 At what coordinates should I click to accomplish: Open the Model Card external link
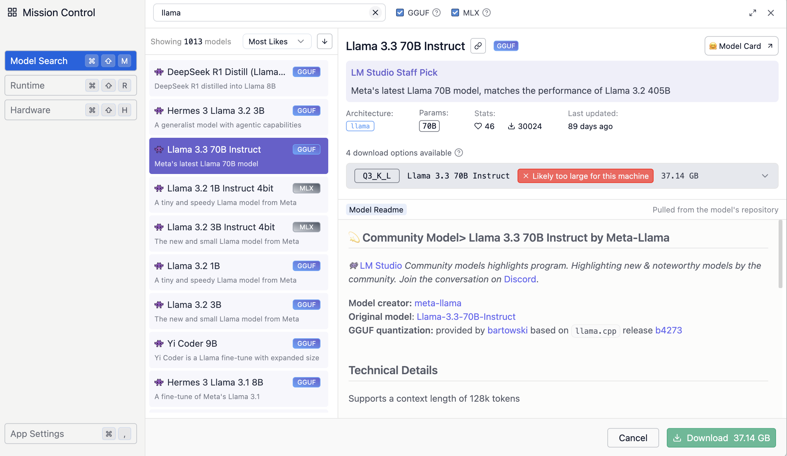[x=741, y=46]
